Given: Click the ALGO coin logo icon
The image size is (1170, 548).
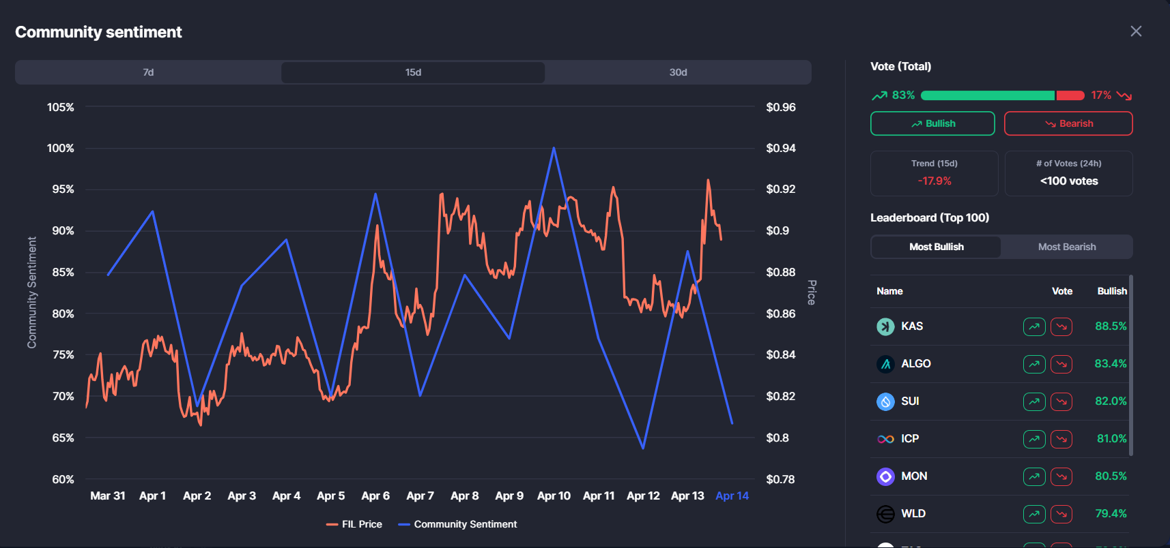Looking at the screenshot, I should pyautogui.click(x=885, y=364).
